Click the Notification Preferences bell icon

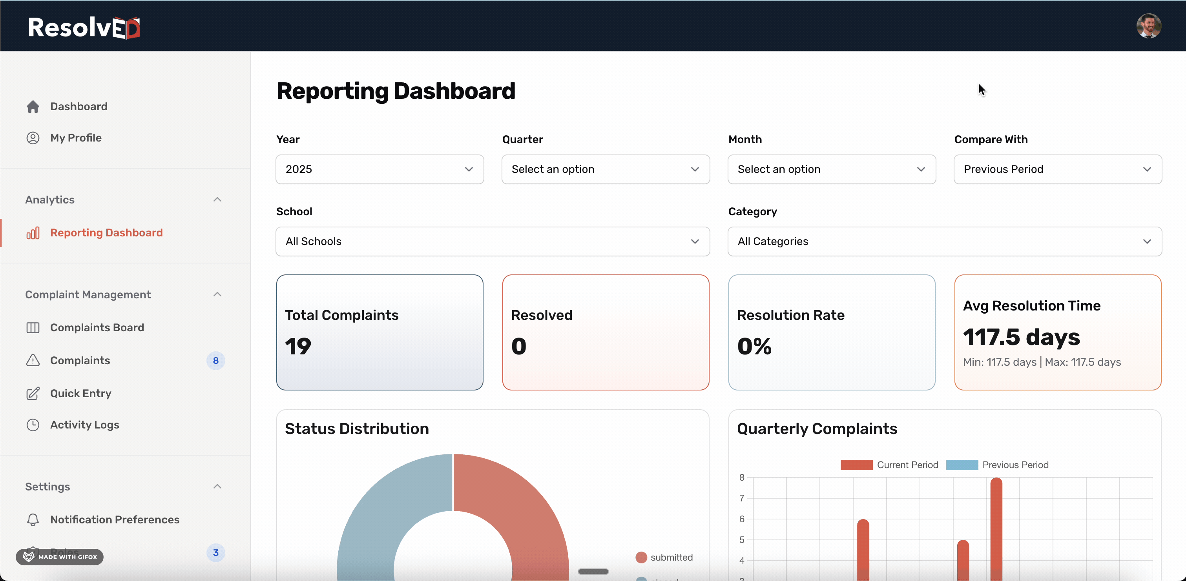[x=33, y=520]
